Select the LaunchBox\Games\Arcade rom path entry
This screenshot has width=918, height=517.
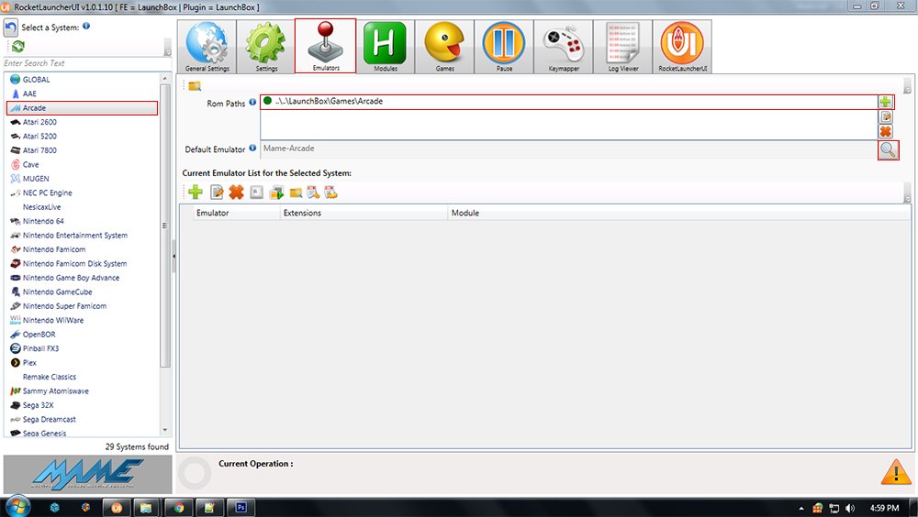pos(568,101)
